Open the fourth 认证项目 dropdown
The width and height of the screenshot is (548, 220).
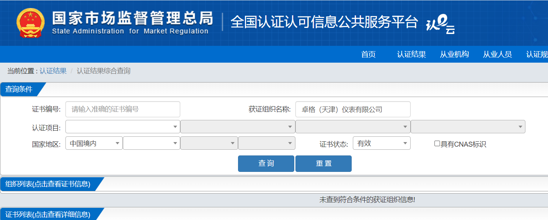(x=468, y=127)
